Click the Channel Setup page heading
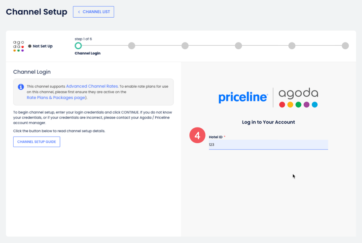 tap(36, 12)
